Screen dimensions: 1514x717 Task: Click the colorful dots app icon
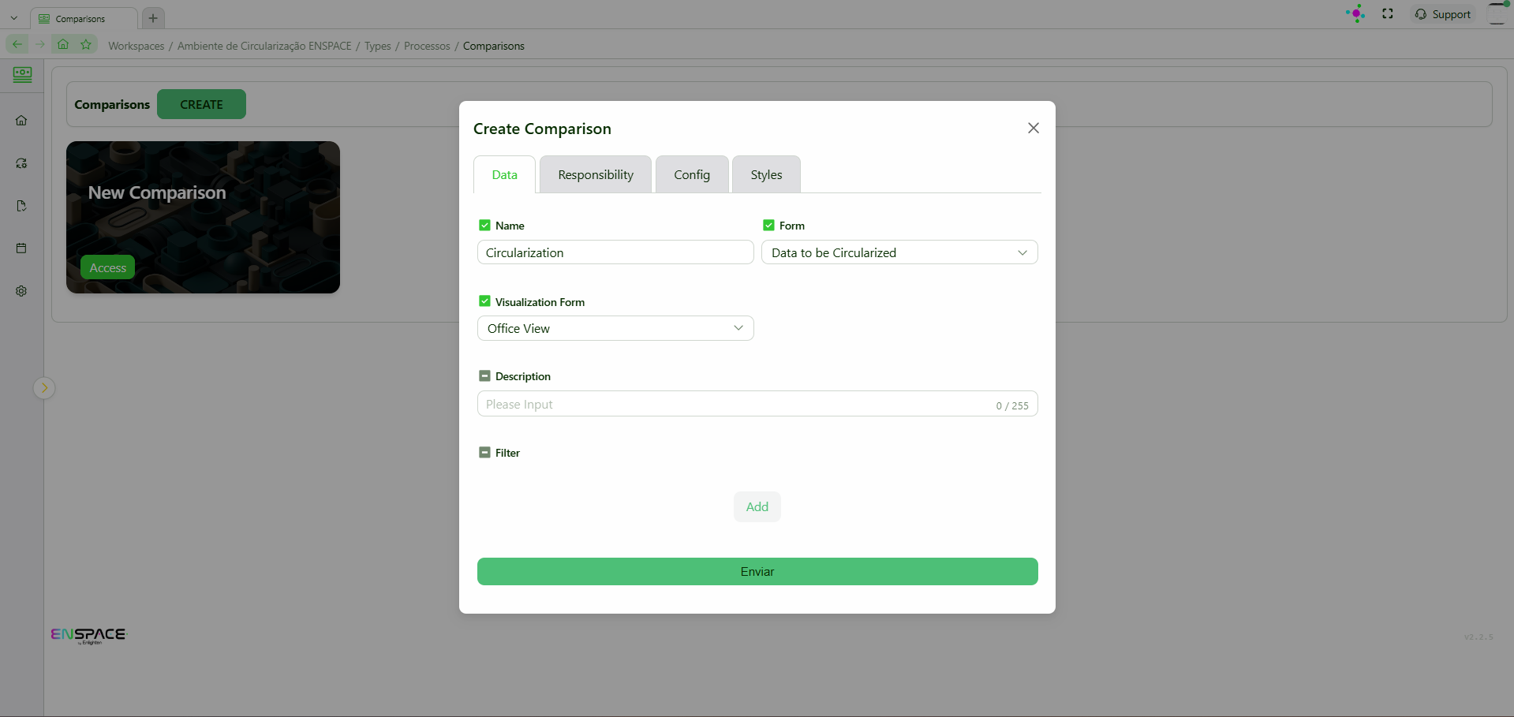click(1356, 13)
